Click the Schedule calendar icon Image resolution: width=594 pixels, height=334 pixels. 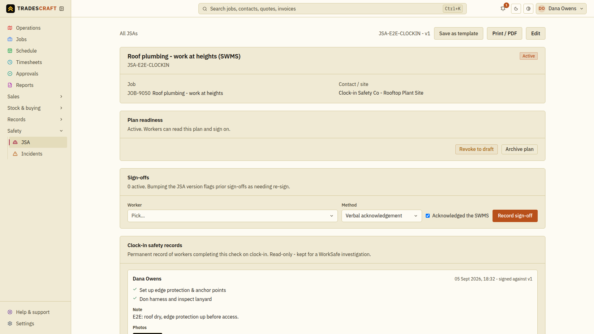pos(10,51)
